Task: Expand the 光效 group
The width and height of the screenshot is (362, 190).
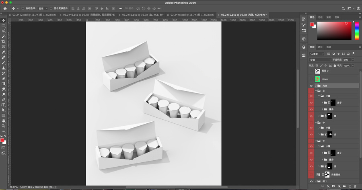Action: tap(316, 86)
